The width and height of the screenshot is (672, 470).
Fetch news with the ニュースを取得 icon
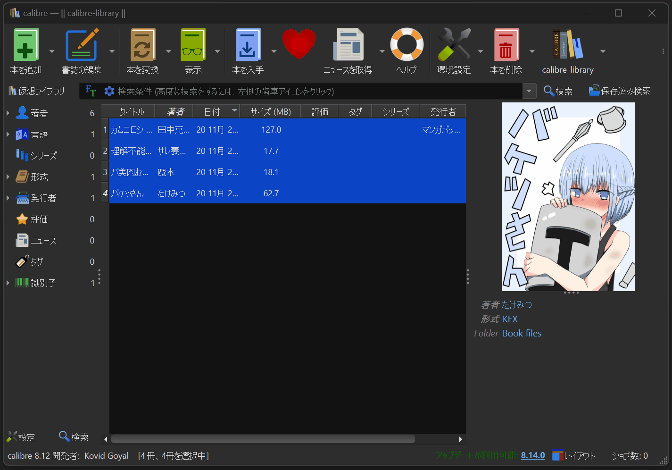[349, 45]
